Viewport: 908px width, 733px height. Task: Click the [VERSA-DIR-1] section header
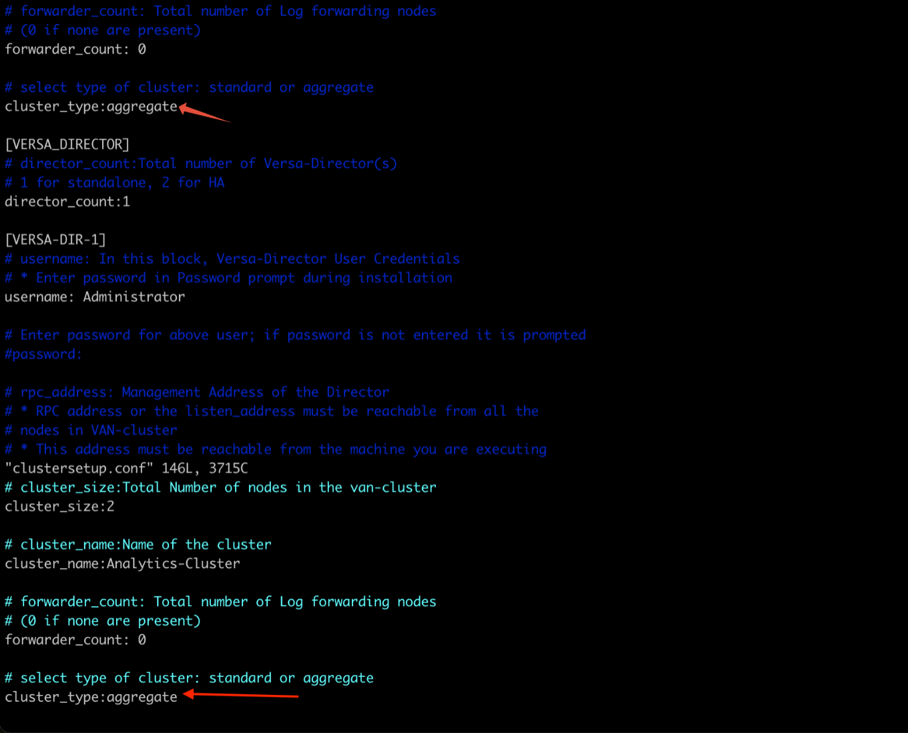(55, 240)
